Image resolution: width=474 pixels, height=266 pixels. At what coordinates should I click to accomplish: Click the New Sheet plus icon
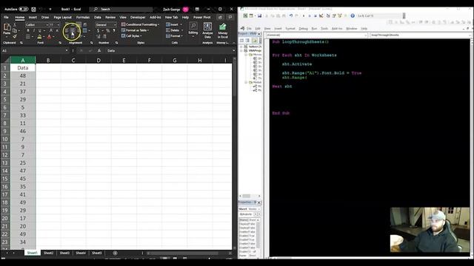[115, 253]
